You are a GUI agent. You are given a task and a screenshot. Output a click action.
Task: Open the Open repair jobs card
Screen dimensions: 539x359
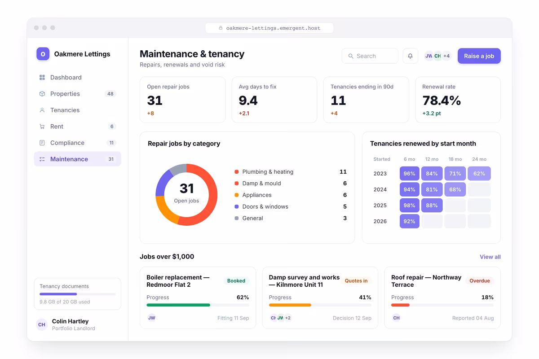click(183, 100)
